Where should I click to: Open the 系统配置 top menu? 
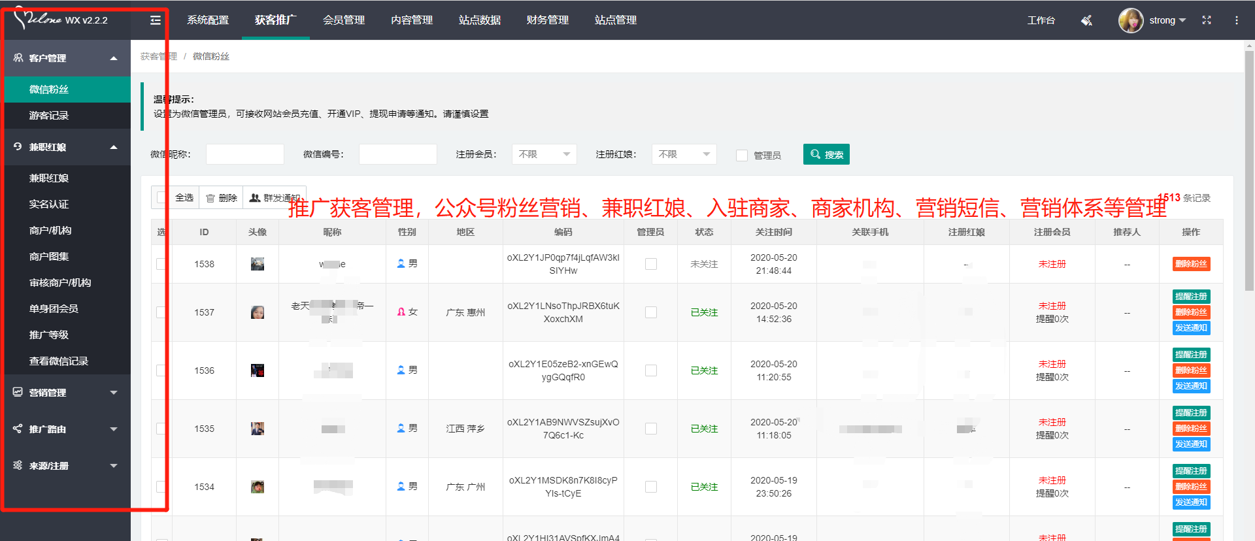click(x=208, y=20)
